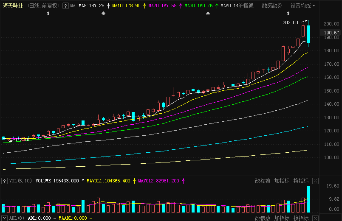Click the rightmost dividend arrow marker

[x=277, y=14]
